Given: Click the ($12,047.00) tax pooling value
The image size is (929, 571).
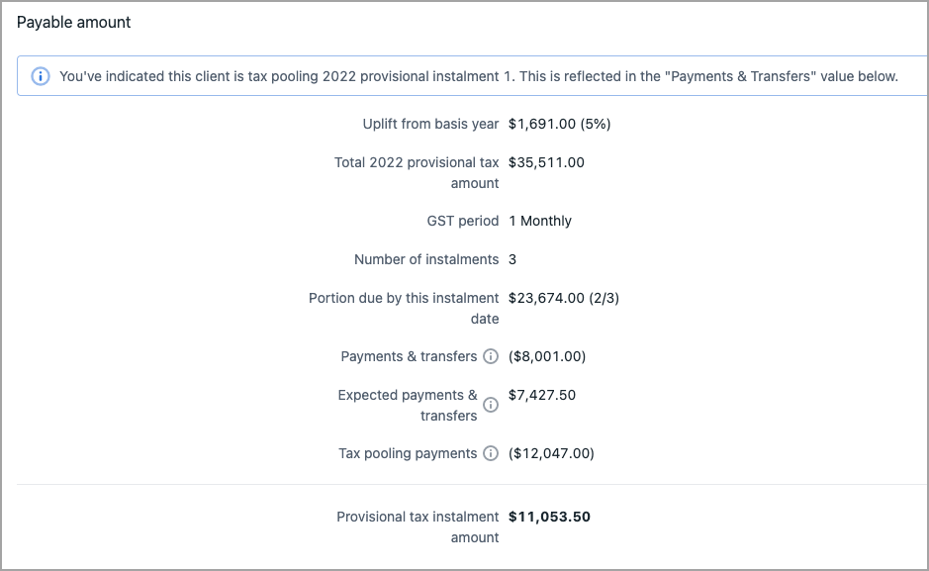Looking at the screenshot, I should (551, 453).
